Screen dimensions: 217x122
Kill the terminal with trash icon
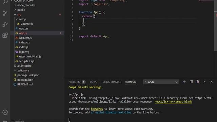(x=198, y=82)
